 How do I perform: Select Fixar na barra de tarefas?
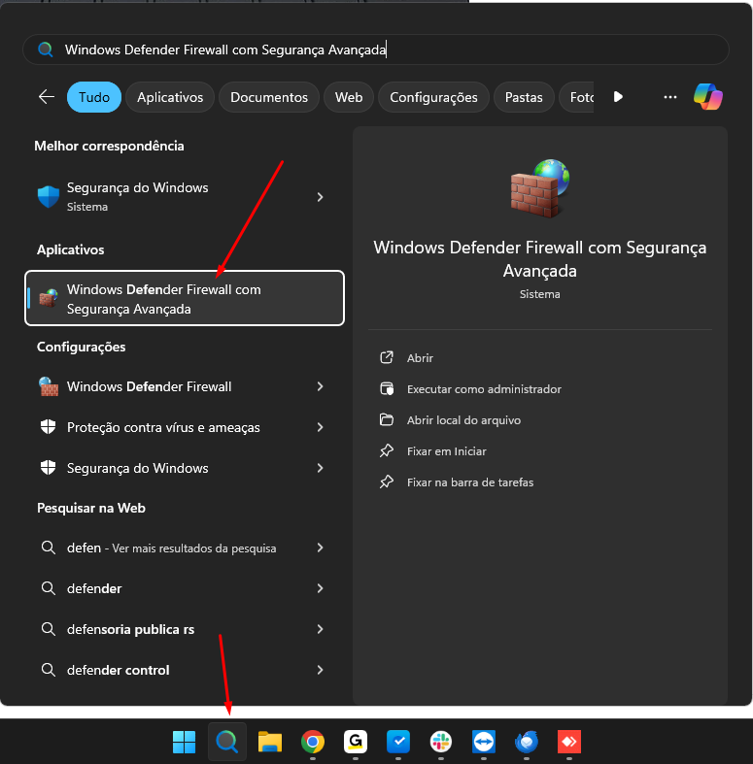tap(470, 482)
